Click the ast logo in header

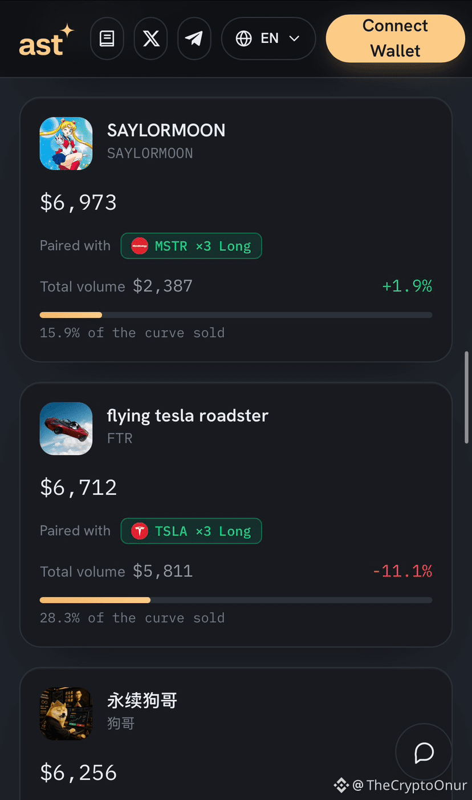point(46,40)
